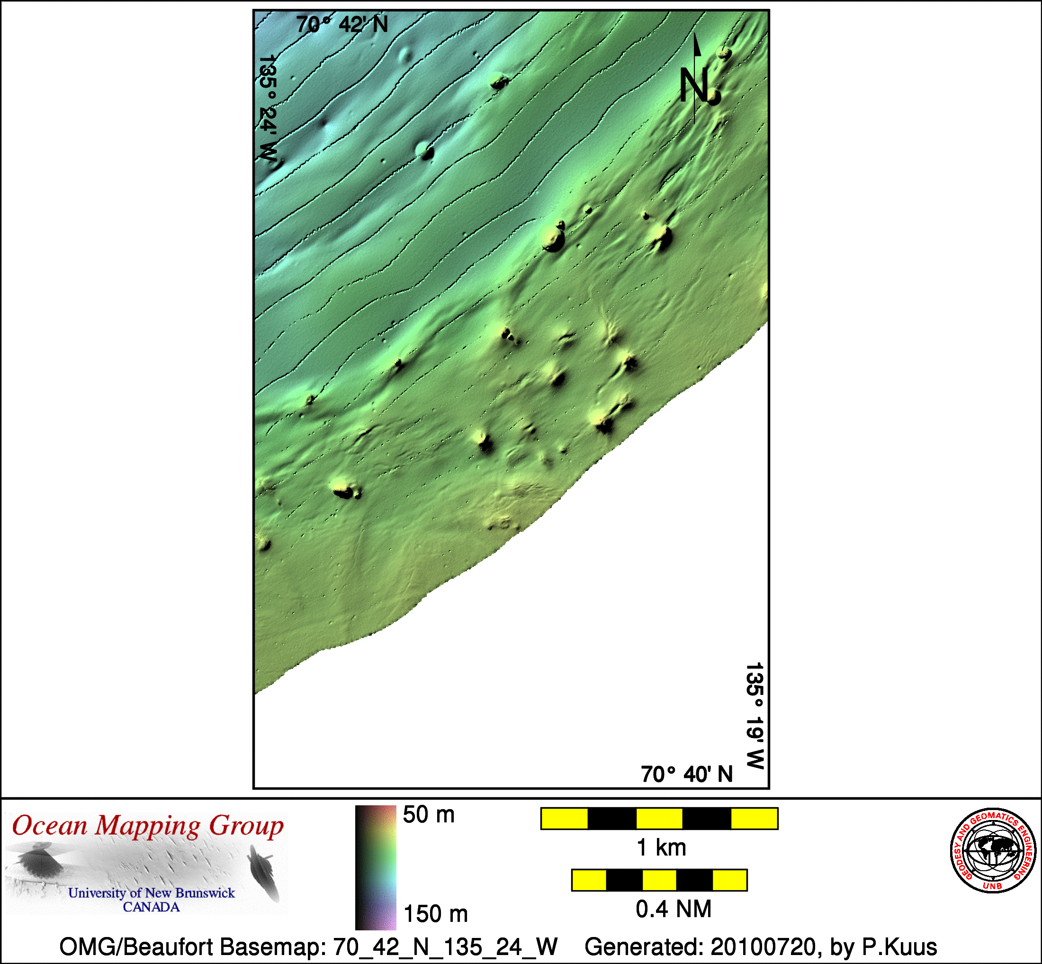The image size is (1042, 964).
Task: Click the 1 km scale bar
Action: [659, 819]
